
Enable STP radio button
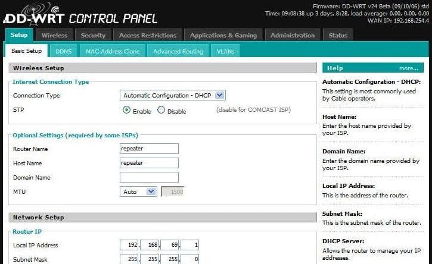(x=126, y=110)
